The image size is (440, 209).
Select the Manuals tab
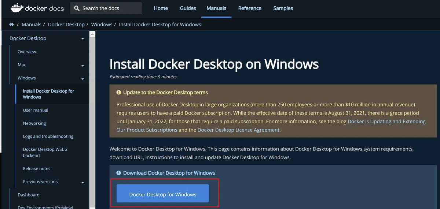tap(216, 8)
